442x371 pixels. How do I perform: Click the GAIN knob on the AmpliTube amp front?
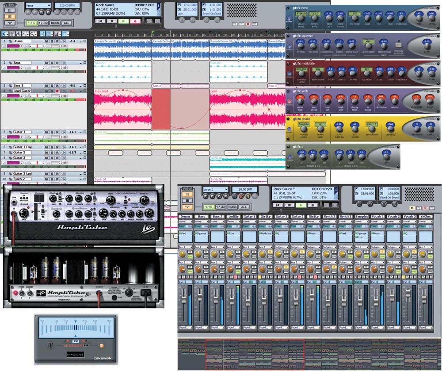tap(103, 213)
